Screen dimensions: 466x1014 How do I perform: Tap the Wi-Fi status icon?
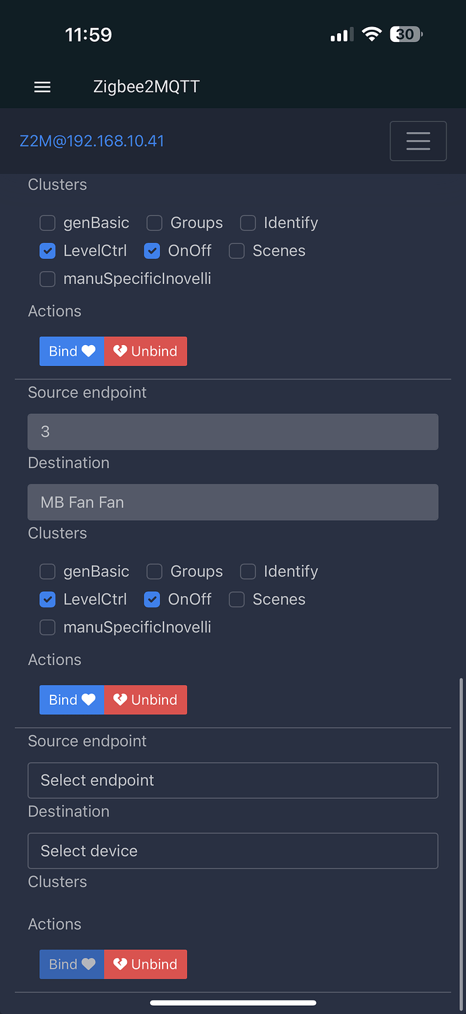(x=371, y=34)
